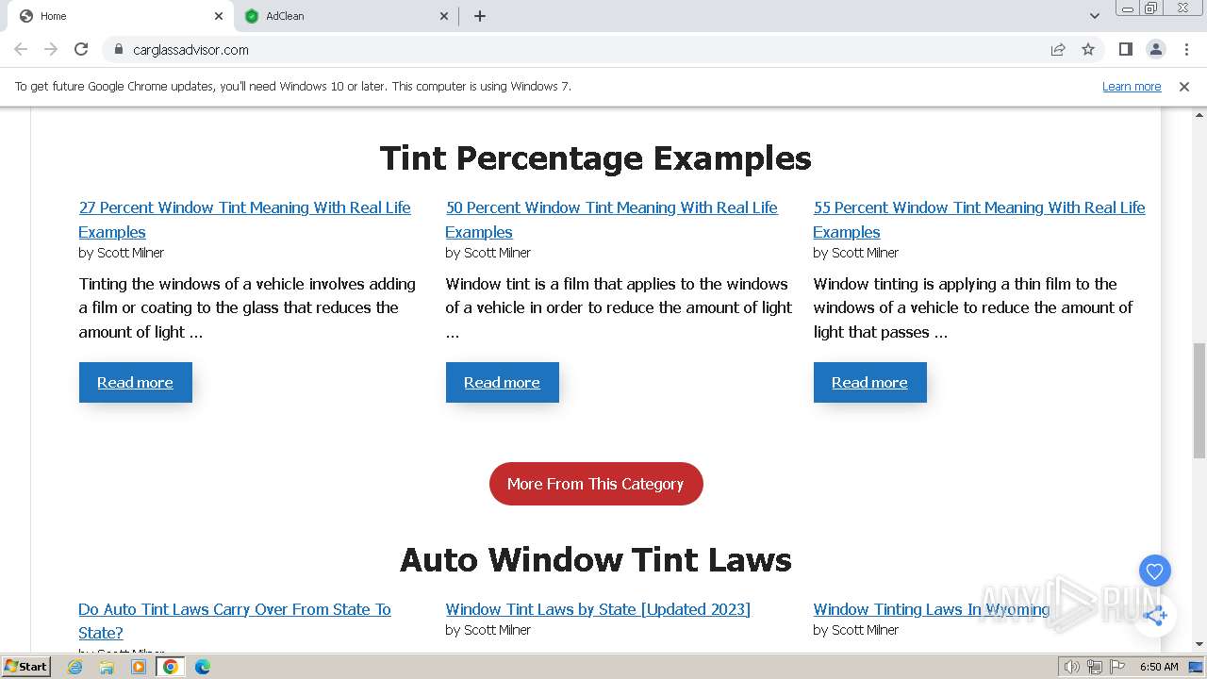Share this page icon in address bar

coord(1058,49)
